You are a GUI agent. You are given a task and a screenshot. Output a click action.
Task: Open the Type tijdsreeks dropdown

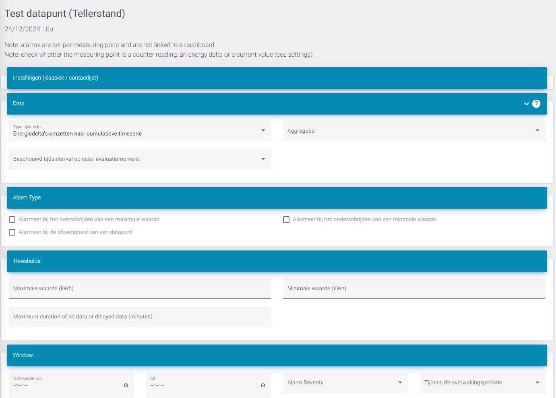pos(139,131)
